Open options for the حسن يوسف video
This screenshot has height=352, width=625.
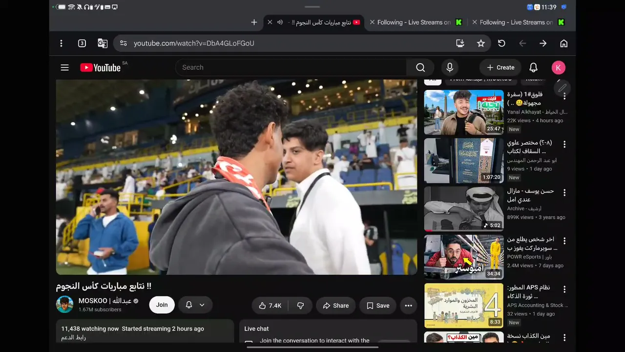564,193
